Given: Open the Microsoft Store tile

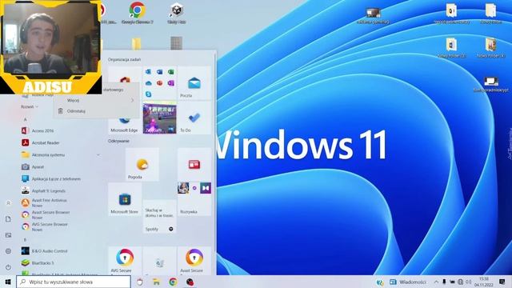Looking at the screenshot, I should click(x=125, y=199).
